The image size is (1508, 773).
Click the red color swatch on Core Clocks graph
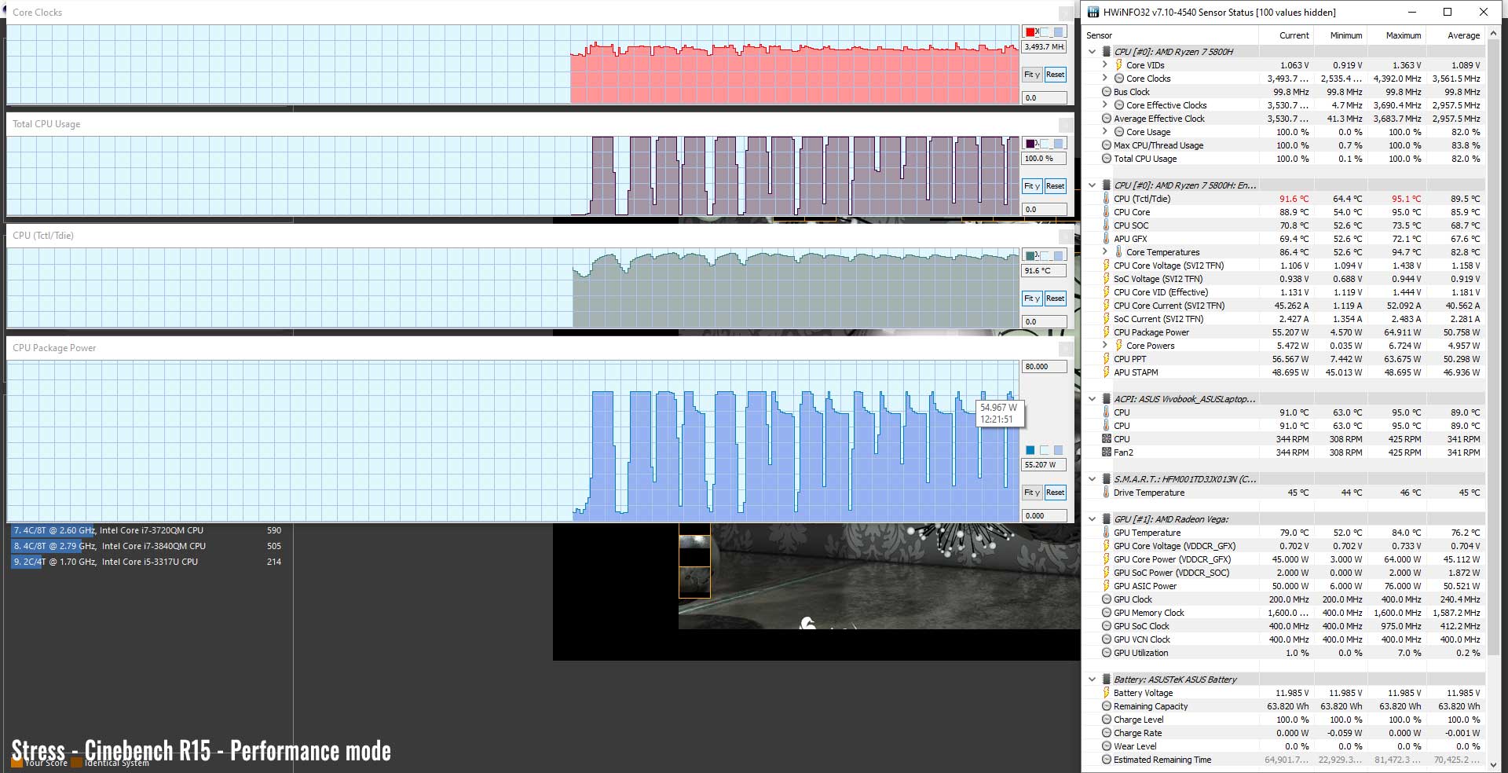point(1030,32)
